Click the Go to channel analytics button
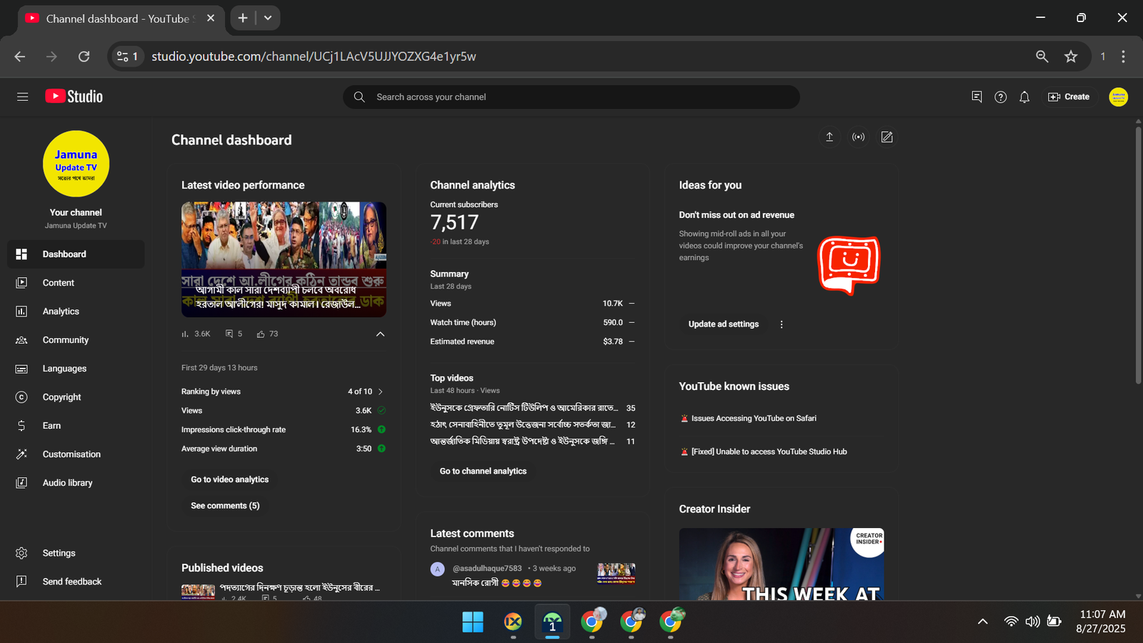The image size is (1143, 643). [483, 472]
